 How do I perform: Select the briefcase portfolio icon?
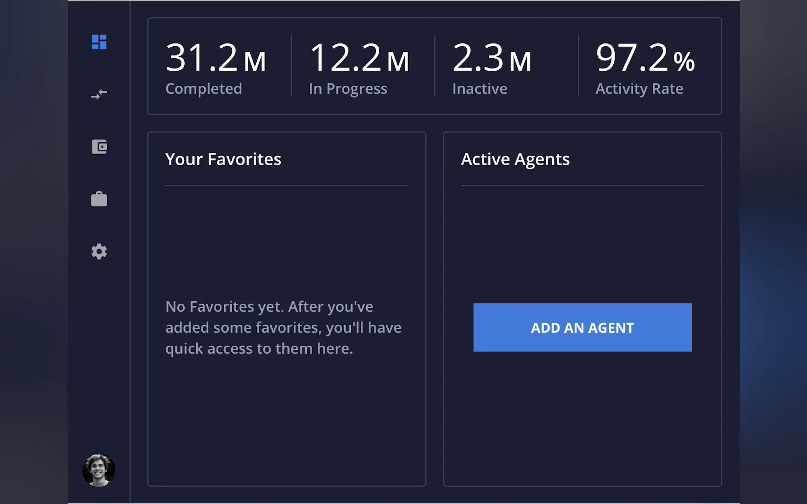[x=99, y=199]
